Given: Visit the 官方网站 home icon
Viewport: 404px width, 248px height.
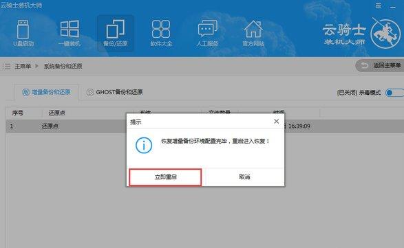Looking at the screenshot, I should (x=253, y=34).
